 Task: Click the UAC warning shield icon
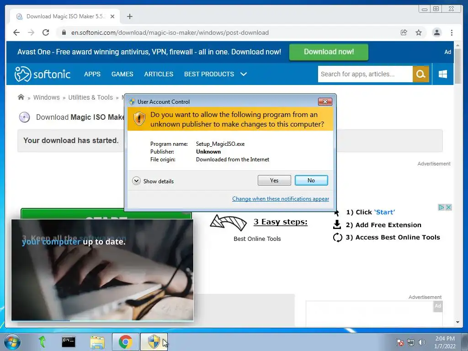(x=139, y=118)
